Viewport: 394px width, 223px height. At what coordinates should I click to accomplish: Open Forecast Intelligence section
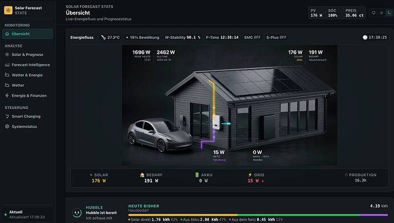27,64
